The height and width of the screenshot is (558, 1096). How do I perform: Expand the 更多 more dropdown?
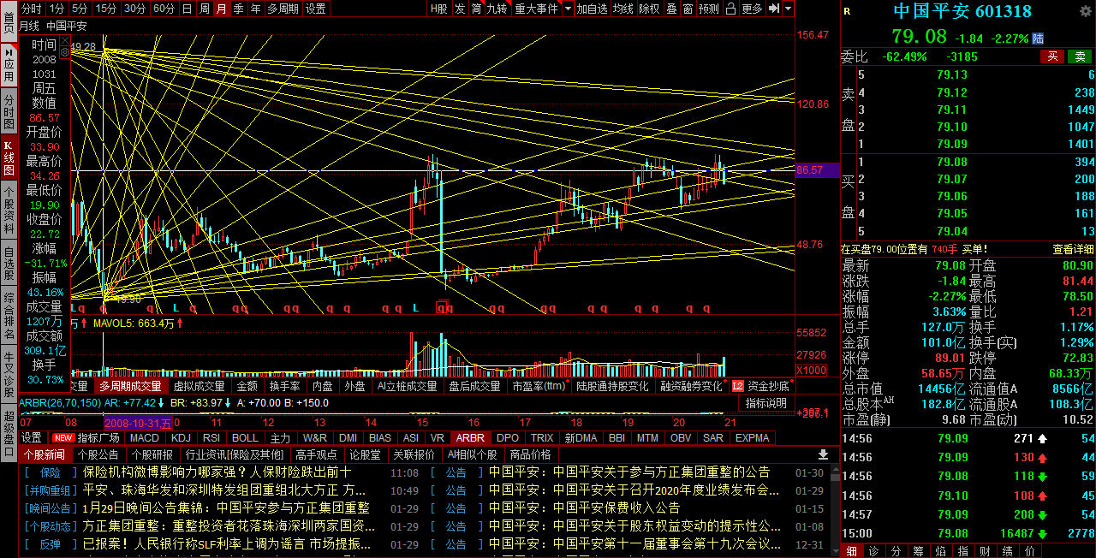click(x=752, y=9)
